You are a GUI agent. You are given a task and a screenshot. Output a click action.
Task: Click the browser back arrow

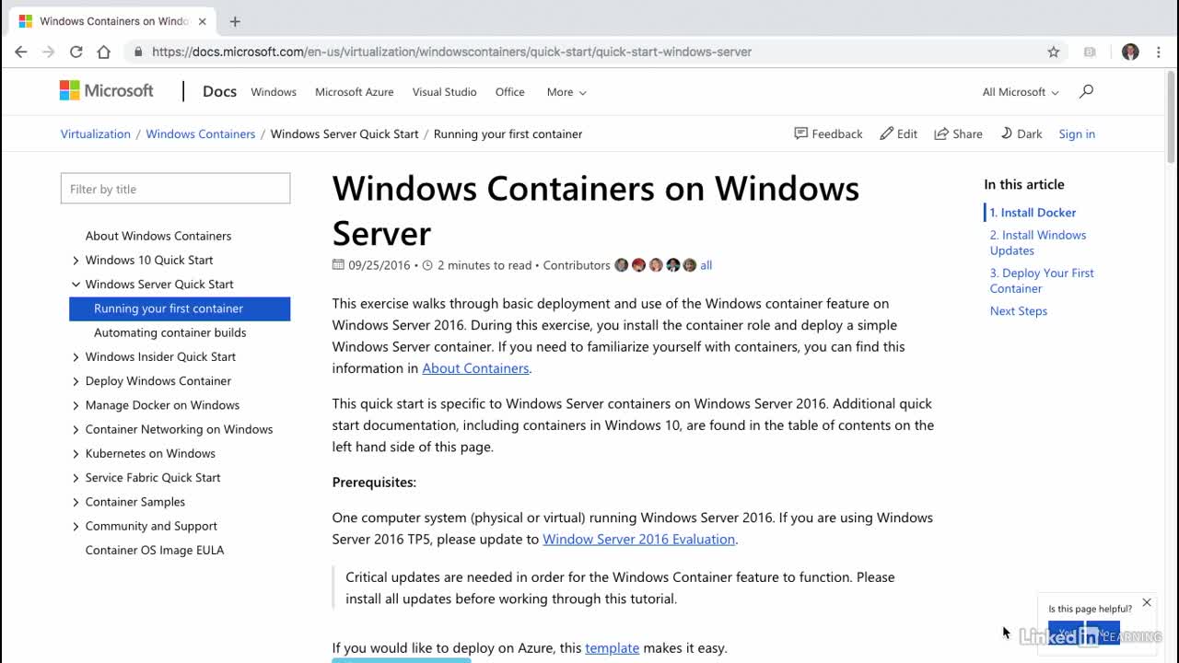(x=20, y=52)
